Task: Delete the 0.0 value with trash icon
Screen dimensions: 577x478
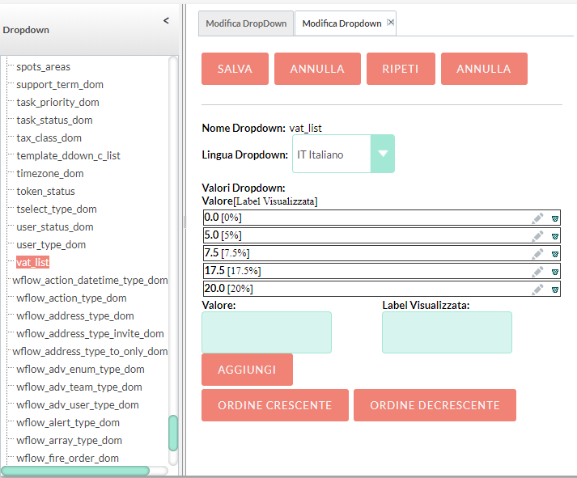Action: click(x=555, y=218)
